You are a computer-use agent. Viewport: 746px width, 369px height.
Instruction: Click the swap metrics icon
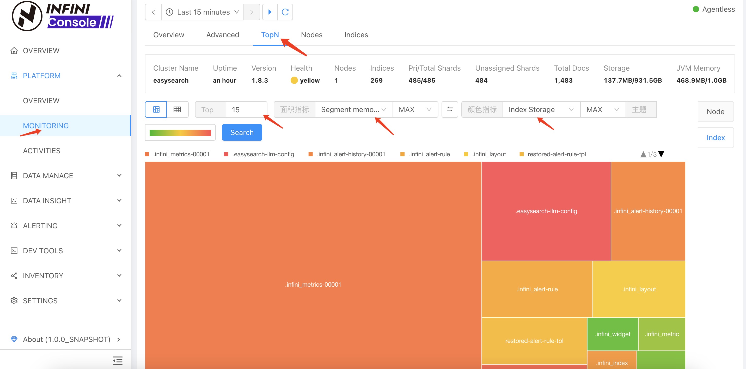click(449, 109)
